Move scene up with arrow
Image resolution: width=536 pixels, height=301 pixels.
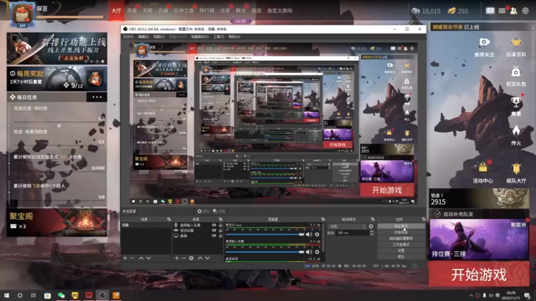(x=141, y=258)
